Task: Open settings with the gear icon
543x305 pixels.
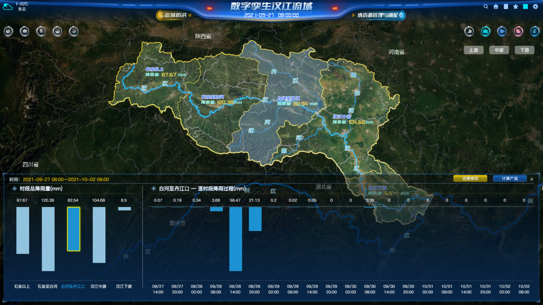Action: (535, 6)
